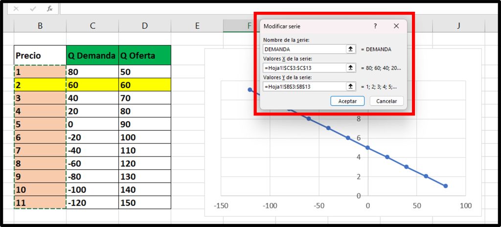
Task: Click the chart data point at x equals 80
Action: pos(445,186)
